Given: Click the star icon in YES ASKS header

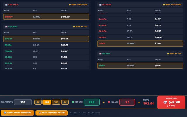Looking at the screenshot, I should click(70, 5).
